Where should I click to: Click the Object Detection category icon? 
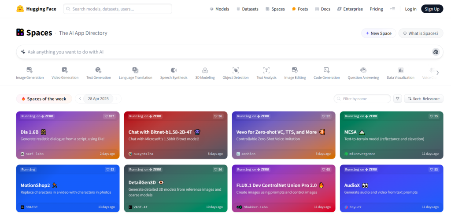[236, 70]
